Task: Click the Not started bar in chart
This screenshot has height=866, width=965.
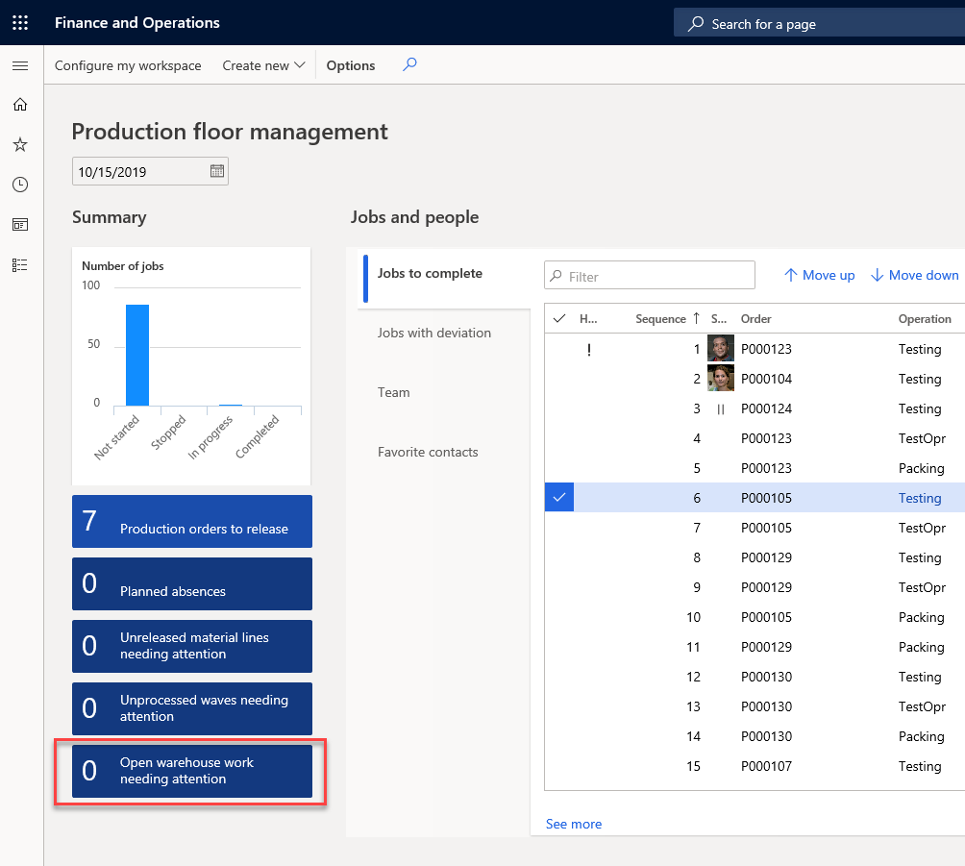Action: [137, 355]
